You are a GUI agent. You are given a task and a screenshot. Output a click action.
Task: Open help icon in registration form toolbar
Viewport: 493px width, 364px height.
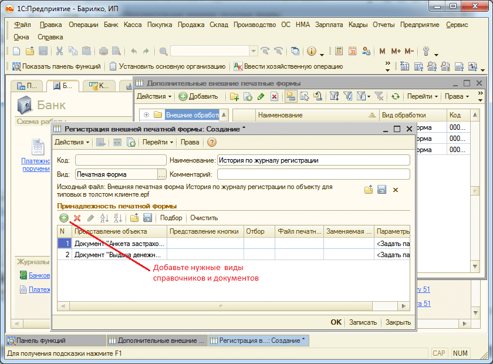click(x=211, y=142)
